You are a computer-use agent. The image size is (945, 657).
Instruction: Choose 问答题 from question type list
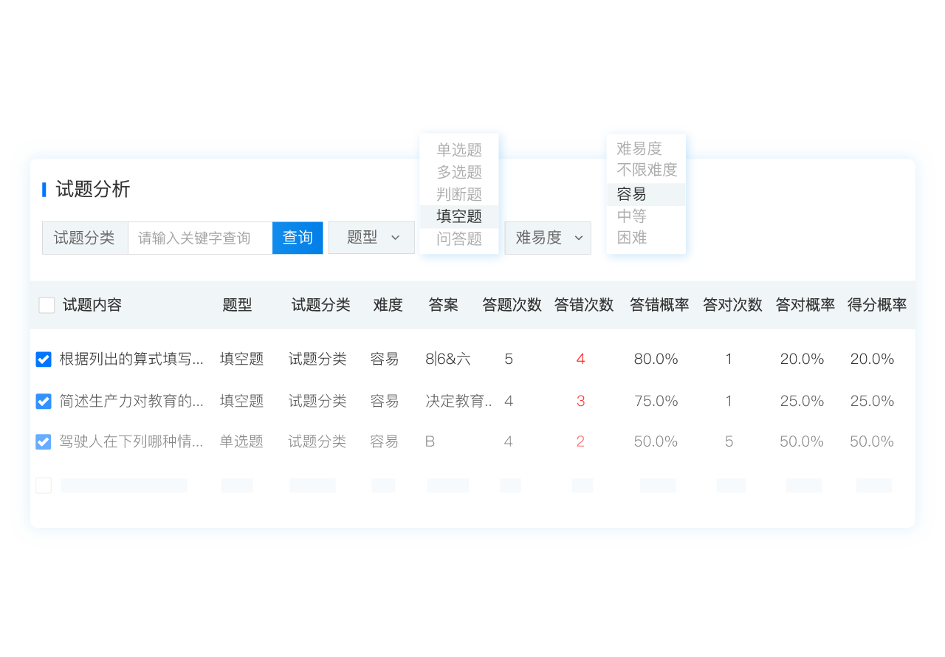tap(459, 238)
